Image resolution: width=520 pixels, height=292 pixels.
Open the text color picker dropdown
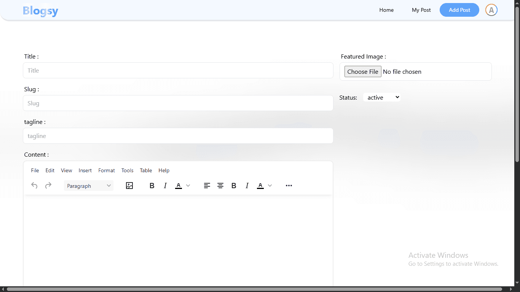coord(188,186)
